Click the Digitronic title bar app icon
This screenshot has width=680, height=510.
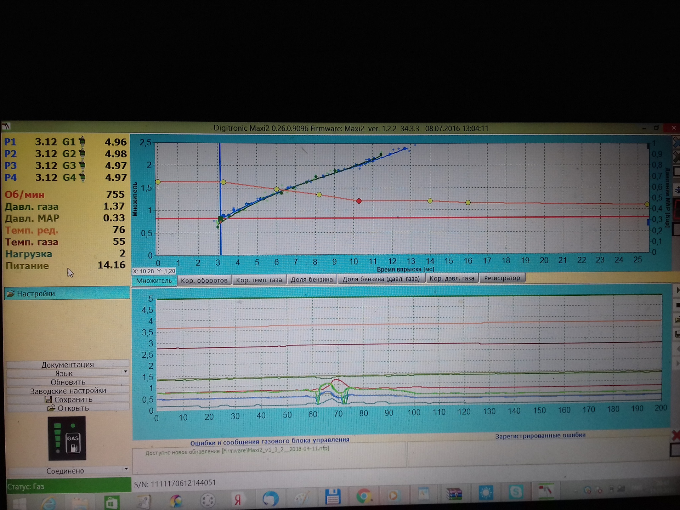pyautogui.click(x=6, y=126)
